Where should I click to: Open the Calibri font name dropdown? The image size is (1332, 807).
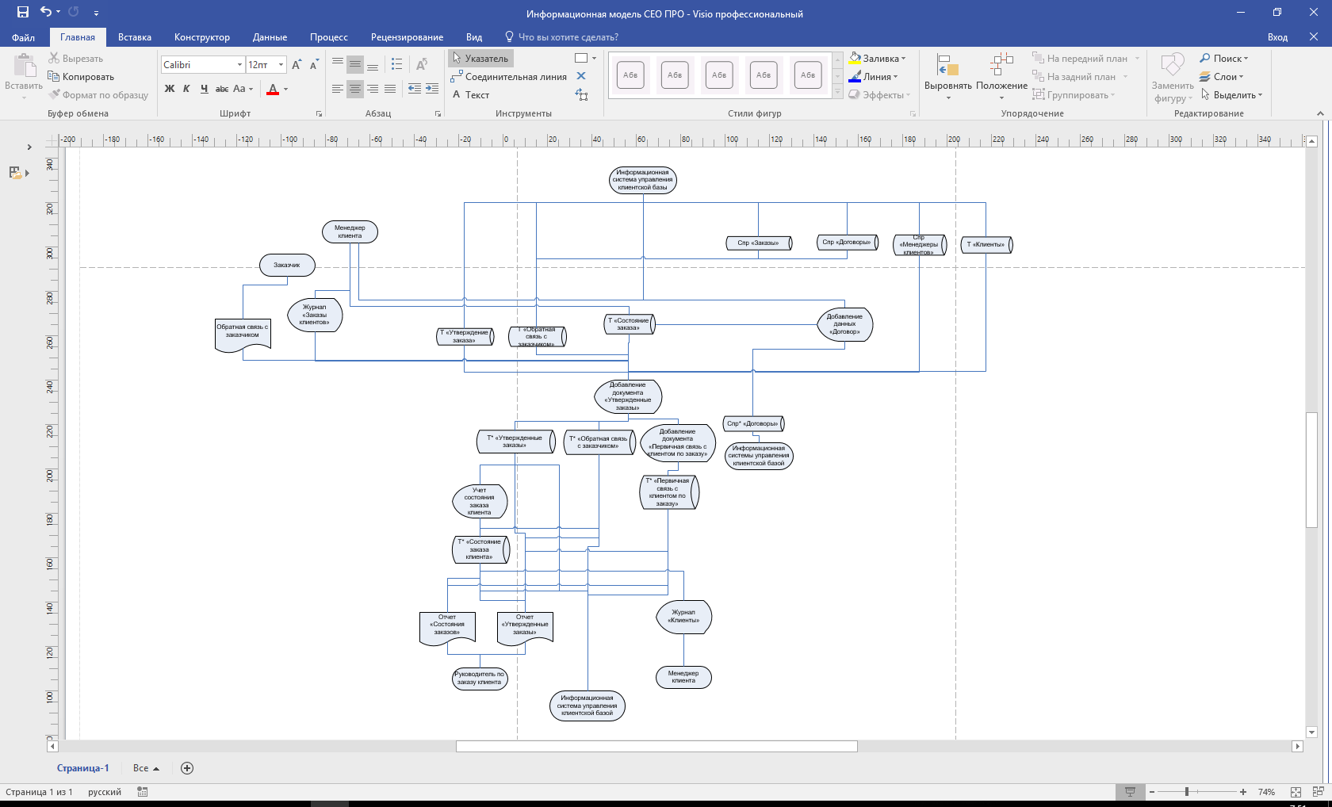point(239,65)
